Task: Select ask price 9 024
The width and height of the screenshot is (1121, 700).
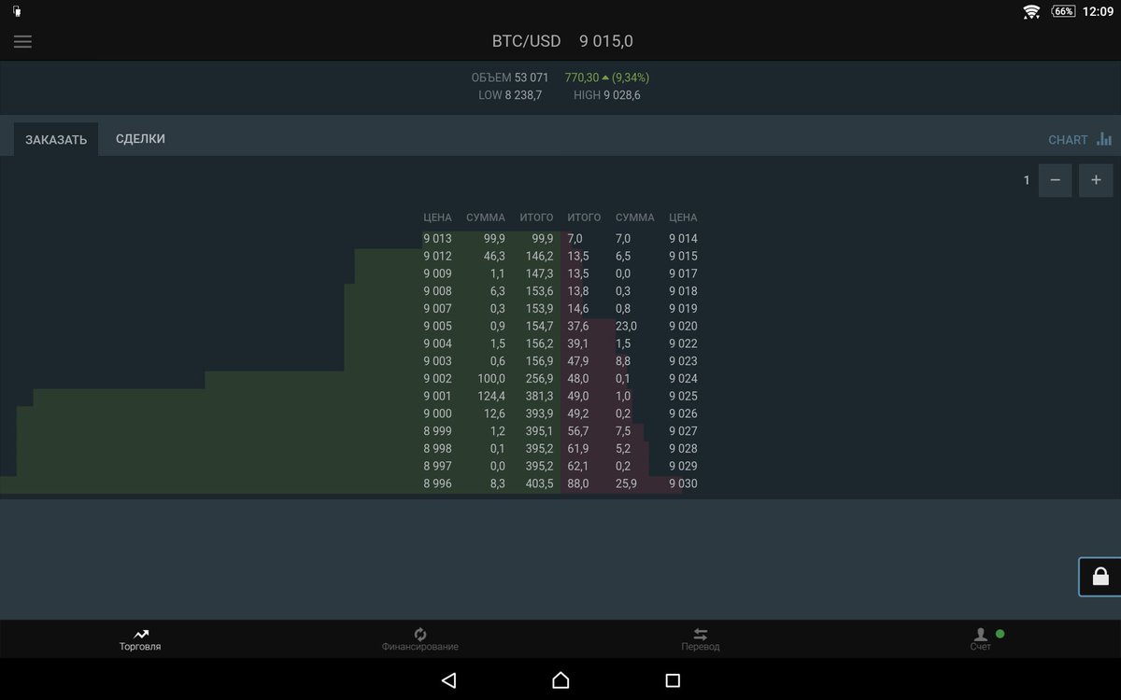Action: (x=683, y=379)
